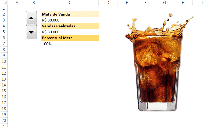Select row 20 header

(4, 121)
